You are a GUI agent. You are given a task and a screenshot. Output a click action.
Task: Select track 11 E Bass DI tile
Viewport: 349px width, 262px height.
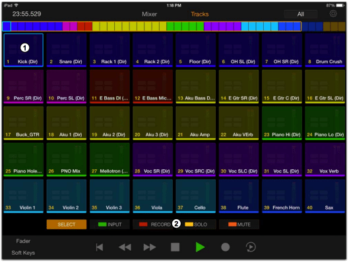pyautogui.click(x=110, y=87)
